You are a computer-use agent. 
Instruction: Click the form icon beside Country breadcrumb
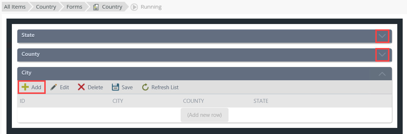point(96,7)
